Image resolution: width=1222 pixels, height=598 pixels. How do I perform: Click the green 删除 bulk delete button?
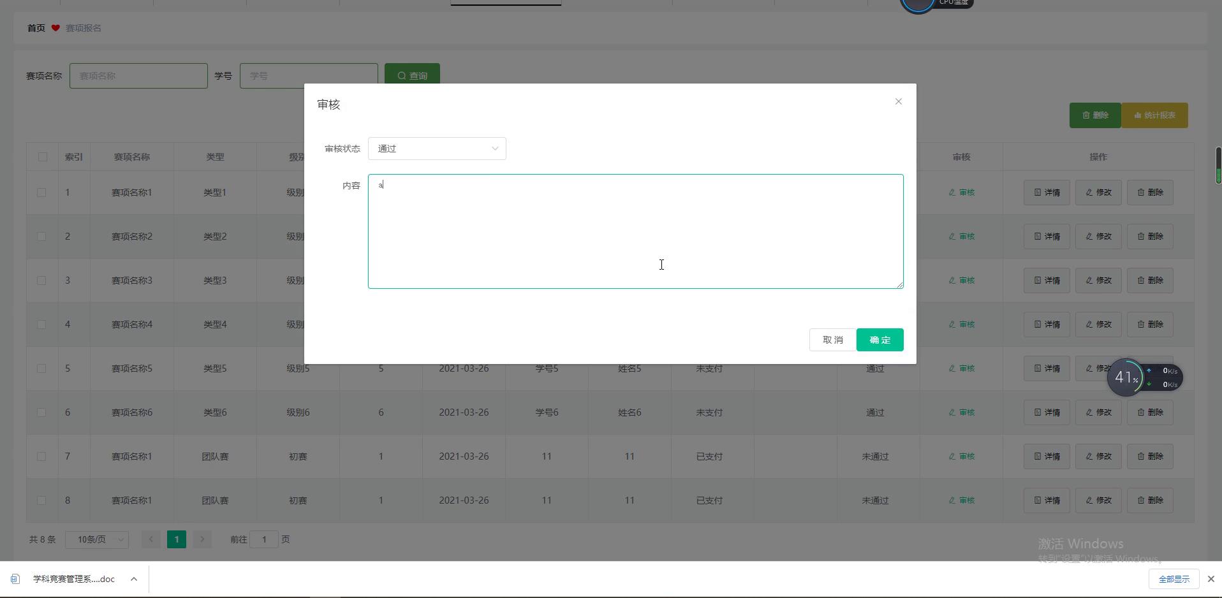click(1094, 115)
